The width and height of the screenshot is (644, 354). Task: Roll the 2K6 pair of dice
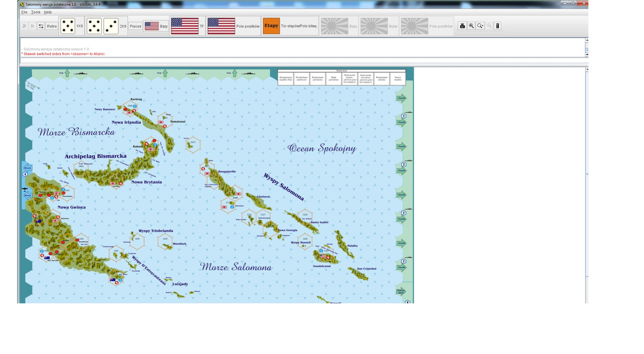(x=107, y=26)
